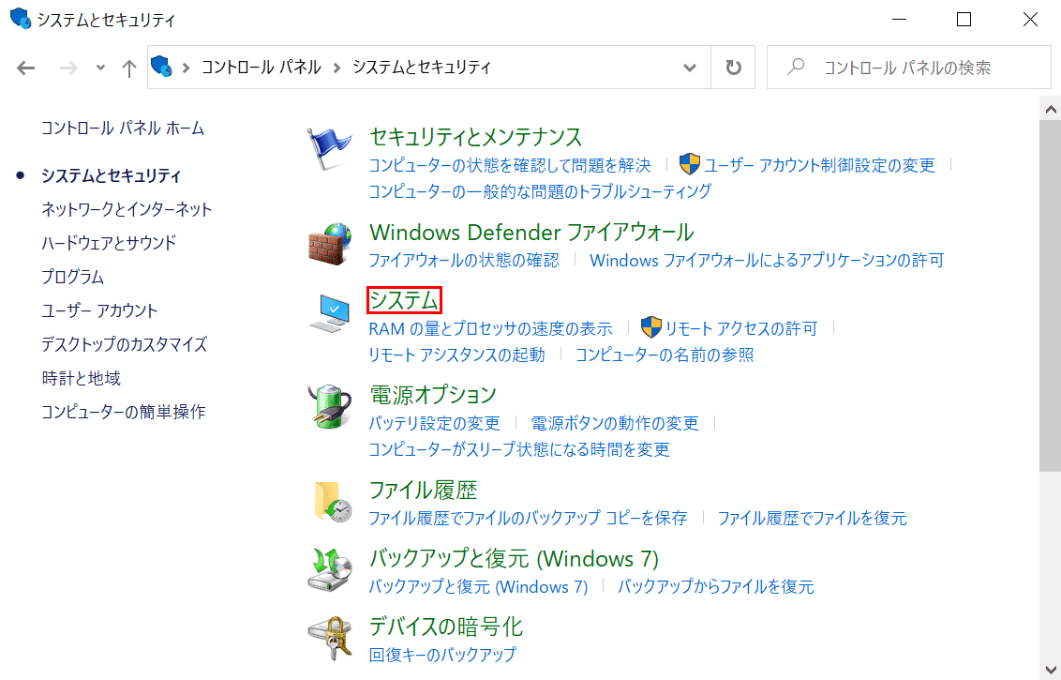Click the blue バックアップと復元 (Windows 7) sublink
This screenshot has height=680, width=1061.
pyautogui.click(x=478, y=586)
